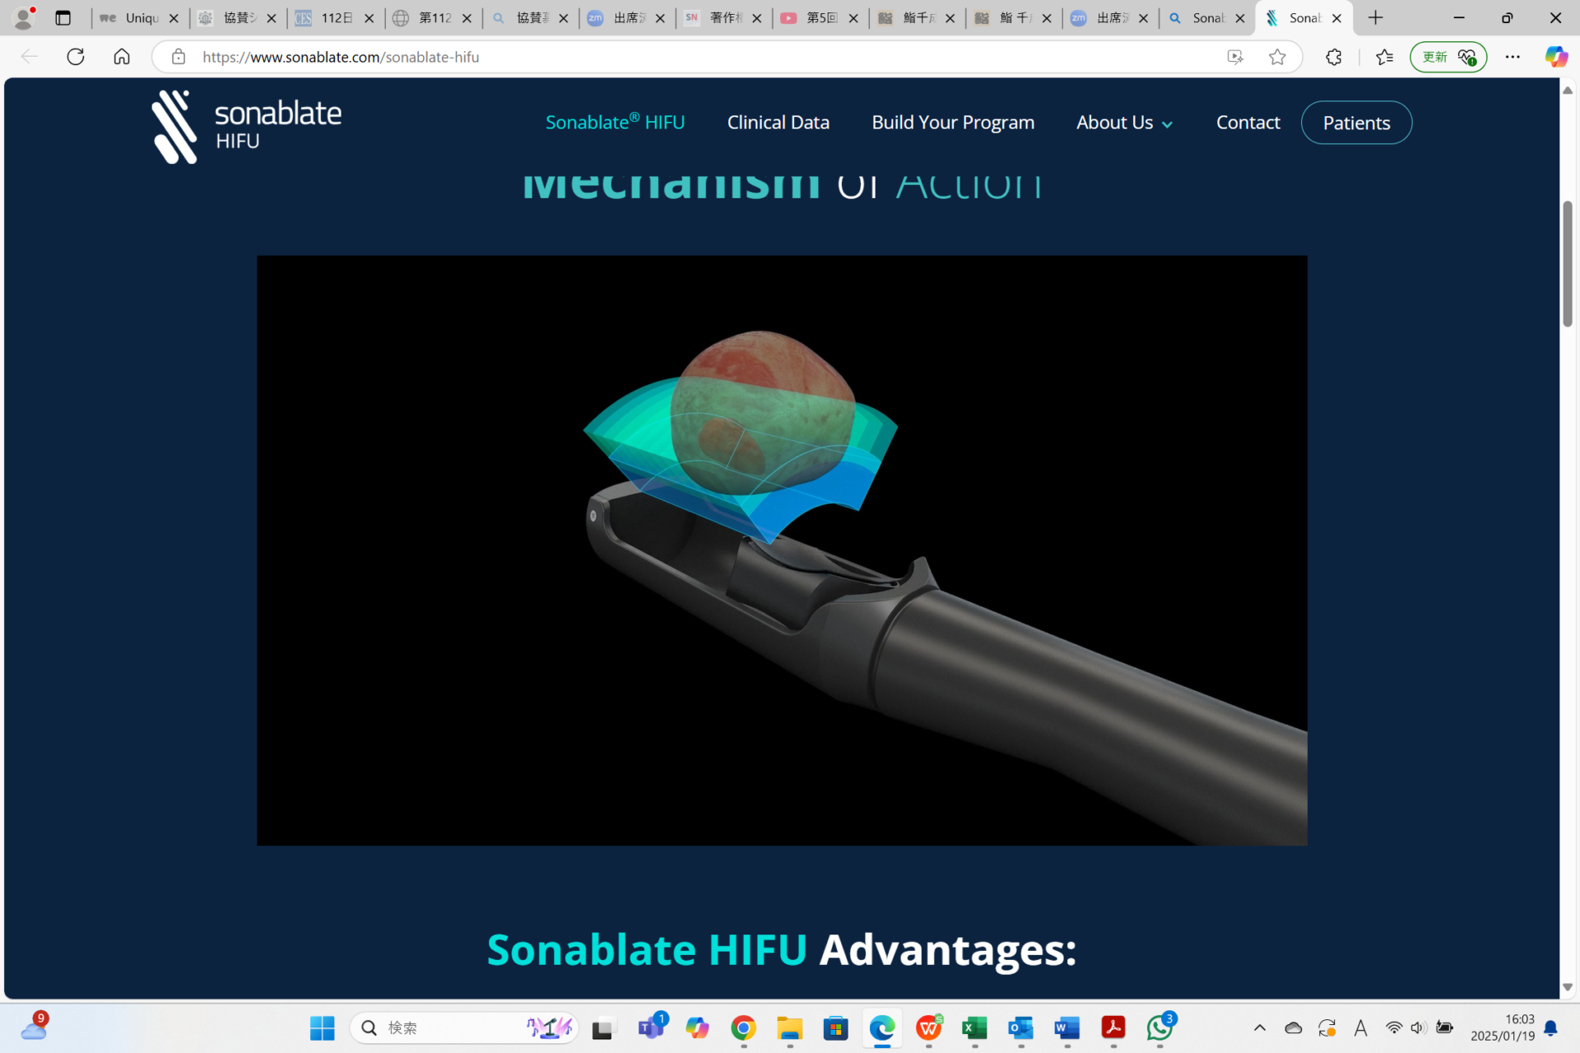Click the taskbar search box

click(x=465, y=1027)
